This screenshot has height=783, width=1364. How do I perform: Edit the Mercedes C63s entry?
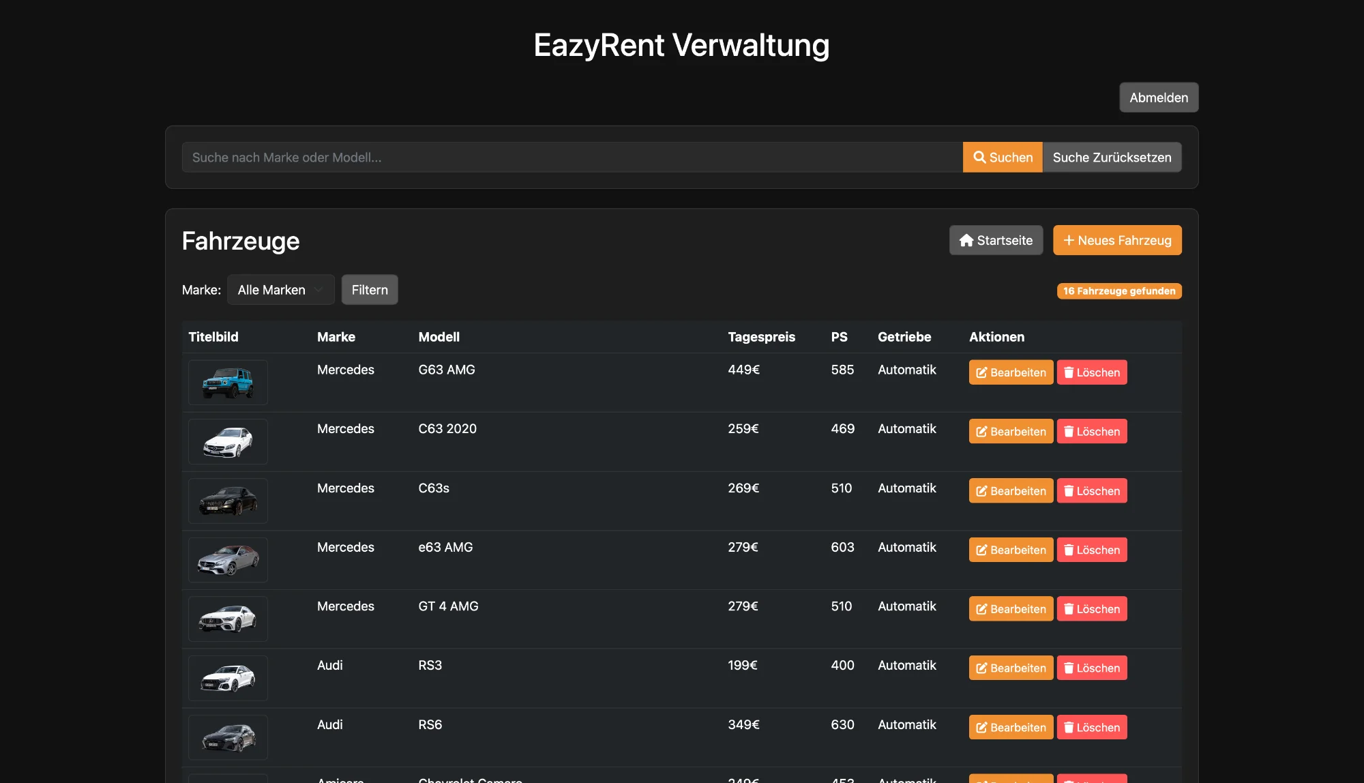[1010, 491]
